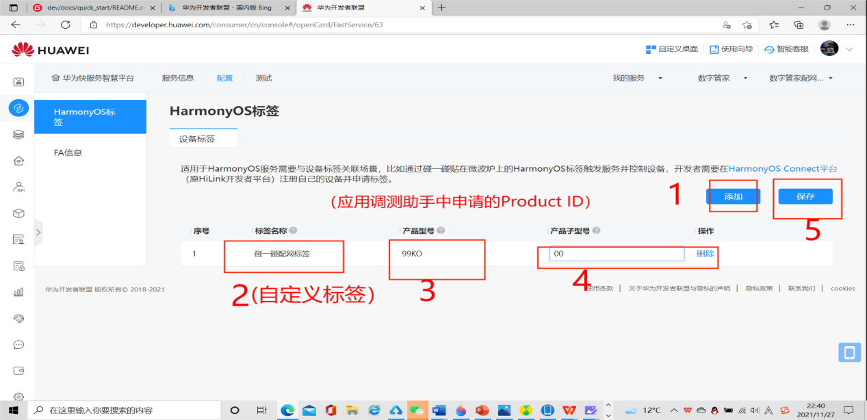Open the stacked layers sidebar icon
This screenshot has height=420, width=867.
pos(18,135)
